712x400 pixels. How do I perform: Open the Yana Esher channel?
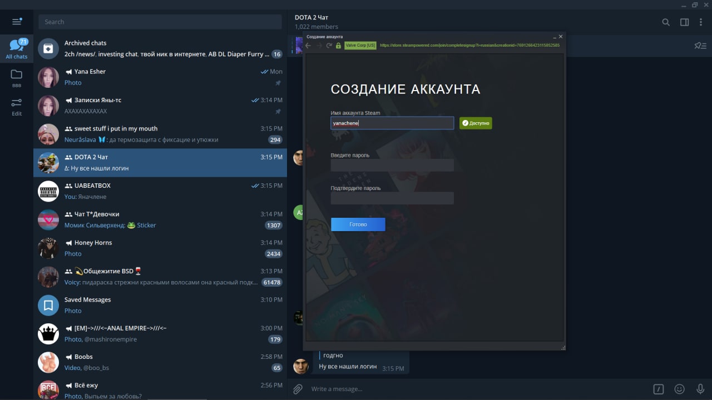coord(160,77)
